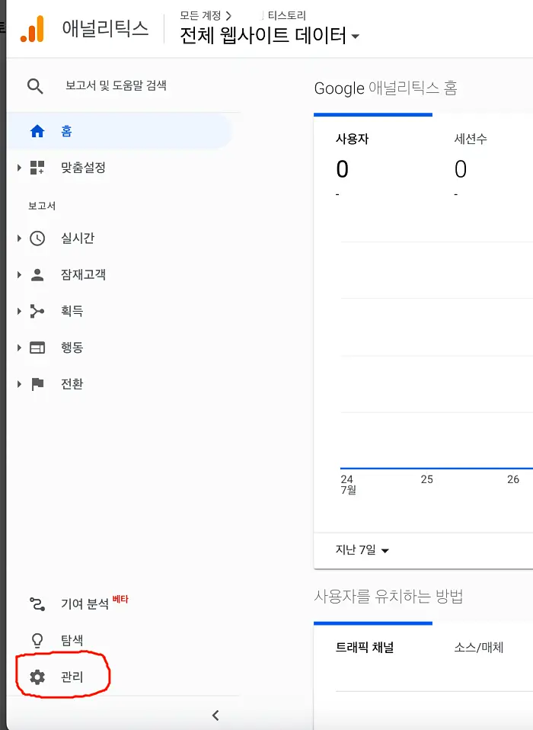This screenshot has height=730, width=533.
Task: Expand the 전환 reports arrow
Action: 19,384
